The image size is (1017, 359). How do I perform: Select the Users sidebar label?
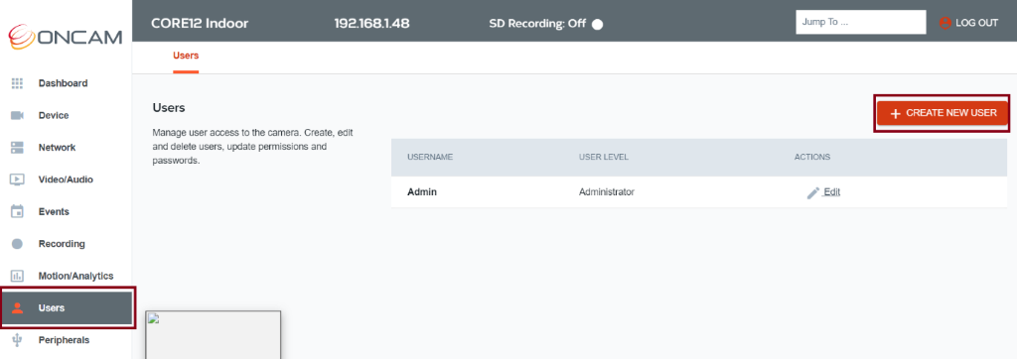52,307
